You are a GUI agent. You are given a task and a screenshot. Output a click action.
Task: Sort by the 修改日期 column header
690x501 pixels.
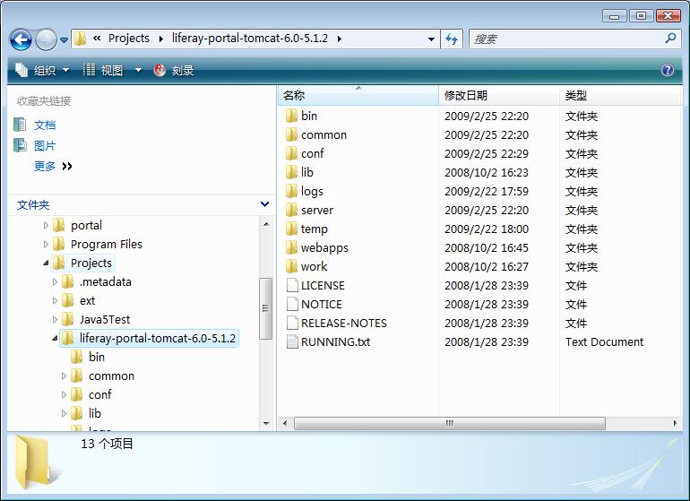click(499, 96)
